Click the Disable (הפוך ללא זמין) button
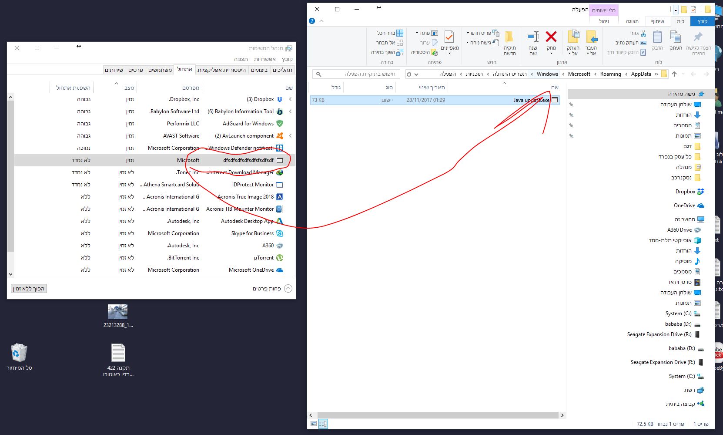Screen dimensions: 723x435 pos(29,289)
